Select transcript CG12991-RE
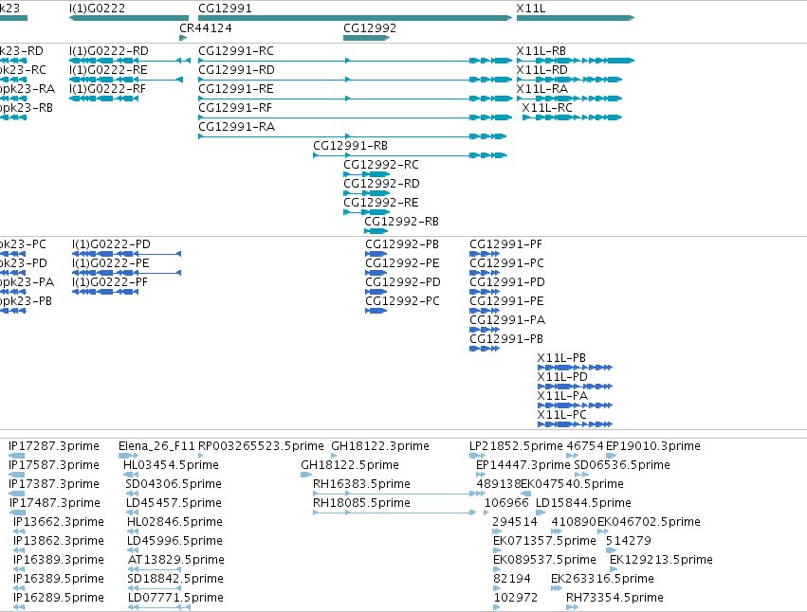The image size is (807, 612). tap(355, 99)
